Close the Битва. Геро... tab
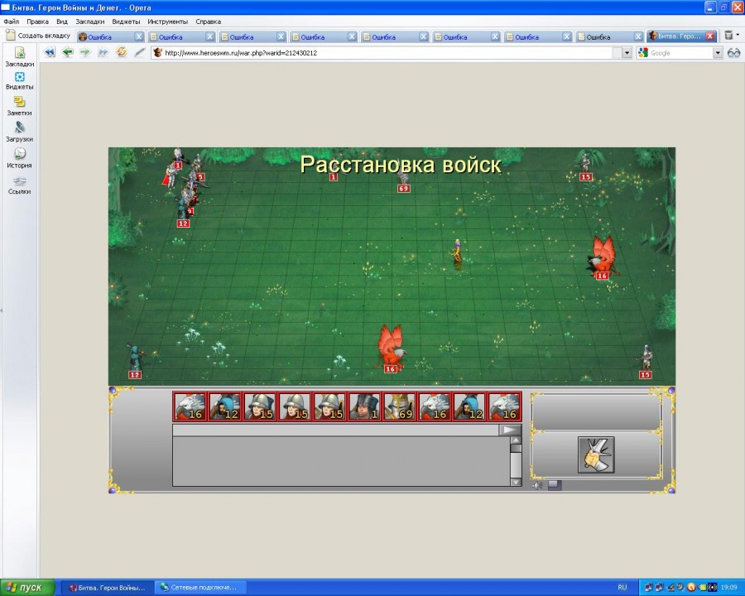Viewport: 745px width, 596px height. (710, 36)
